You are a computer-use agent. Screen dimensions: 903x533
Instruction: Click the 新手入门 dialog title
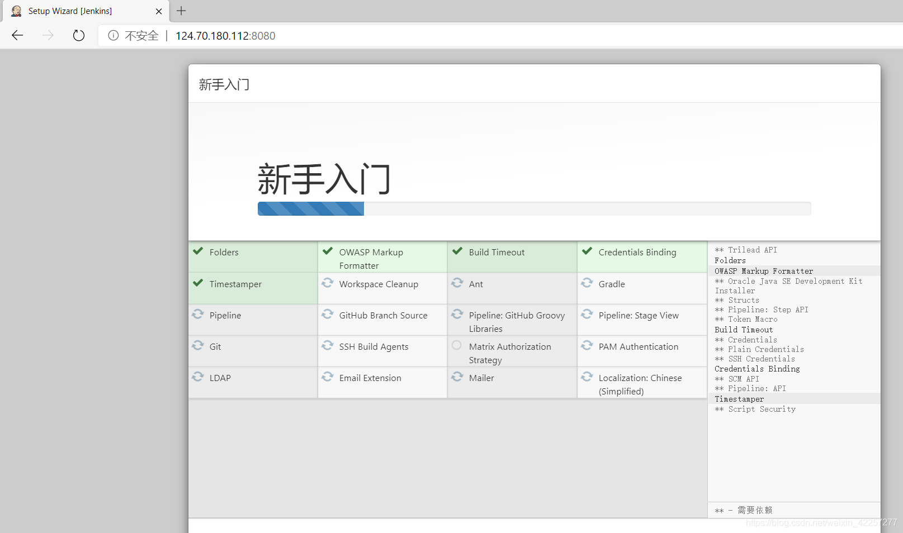tap(224, 84)
